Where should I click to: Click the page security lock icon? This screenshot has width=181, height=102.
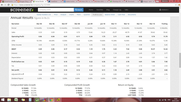coord(12,5)
